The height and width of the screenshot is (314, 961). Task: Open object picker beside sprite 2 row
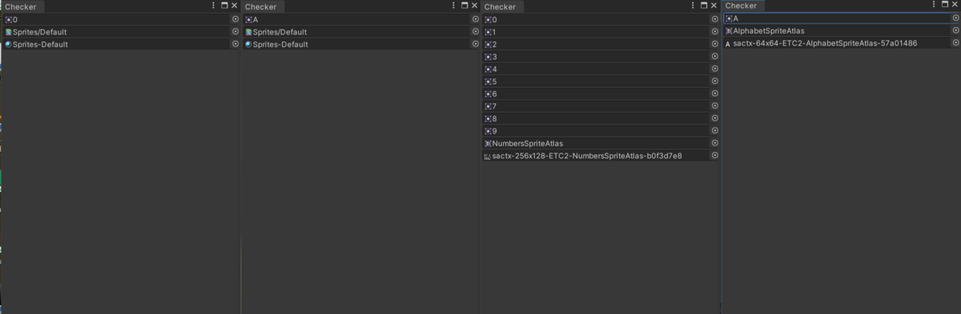click(x=715, y=44)
